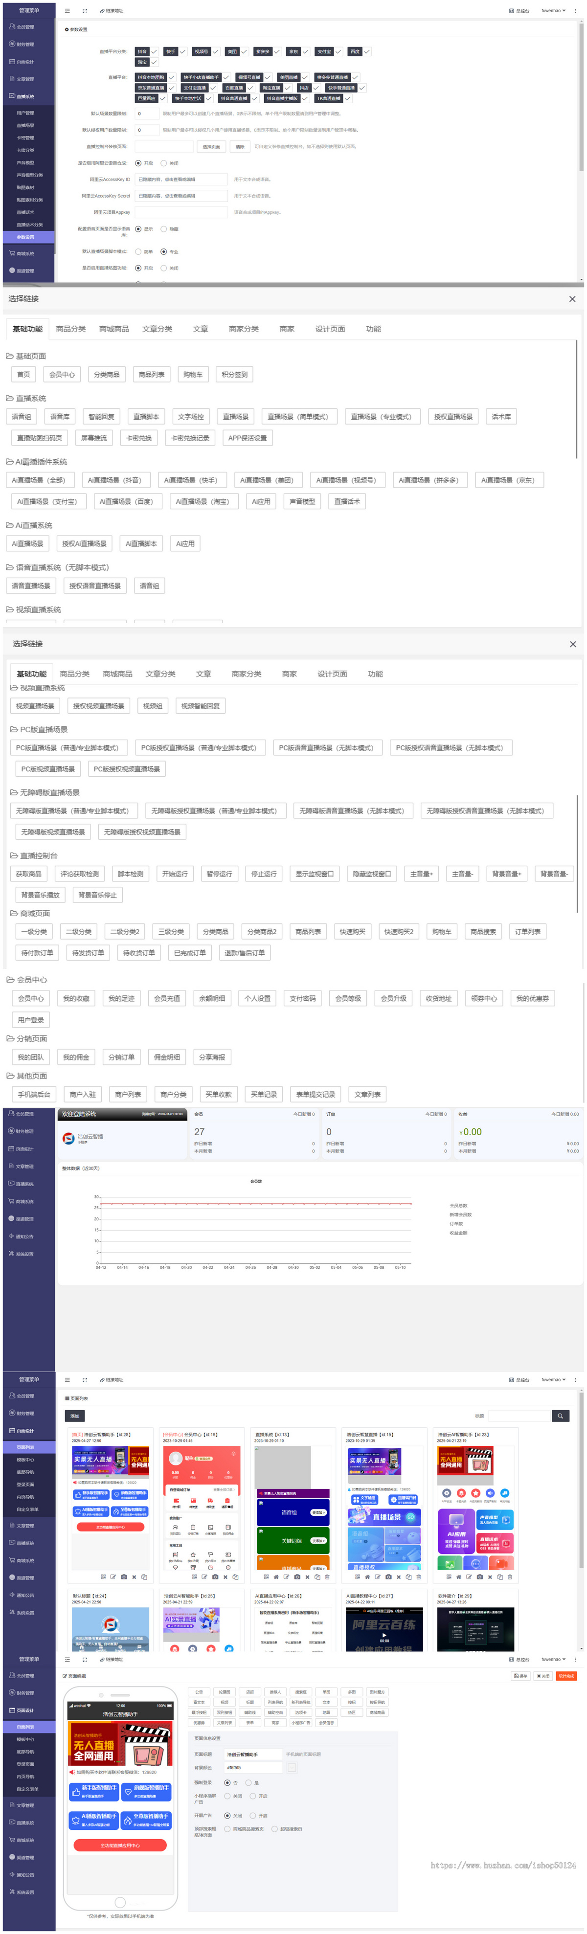Viewport: 587px width, 1934px height.
Task: Switch to 商家分类 tab in 直播控制台 dialog
Action: (x=246, y=674)
